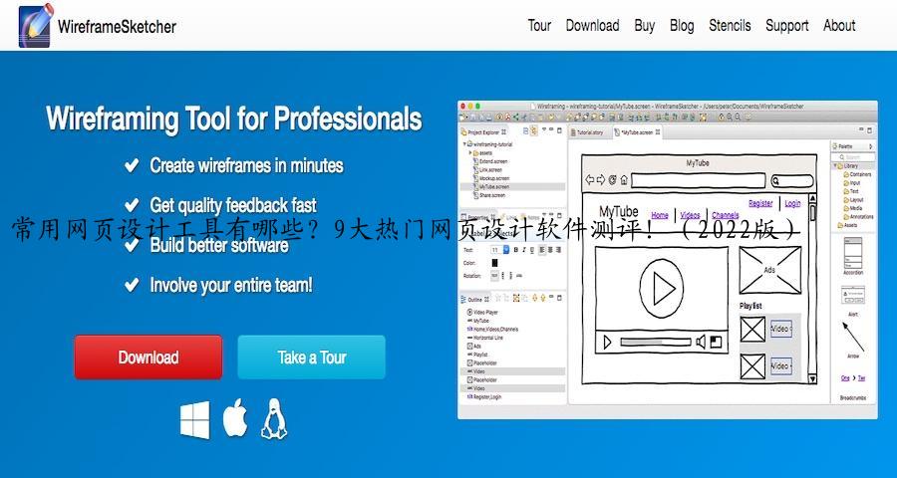Select Ads item in Outline list
Screen dimensions: 897x478
(x=474, y=346)
